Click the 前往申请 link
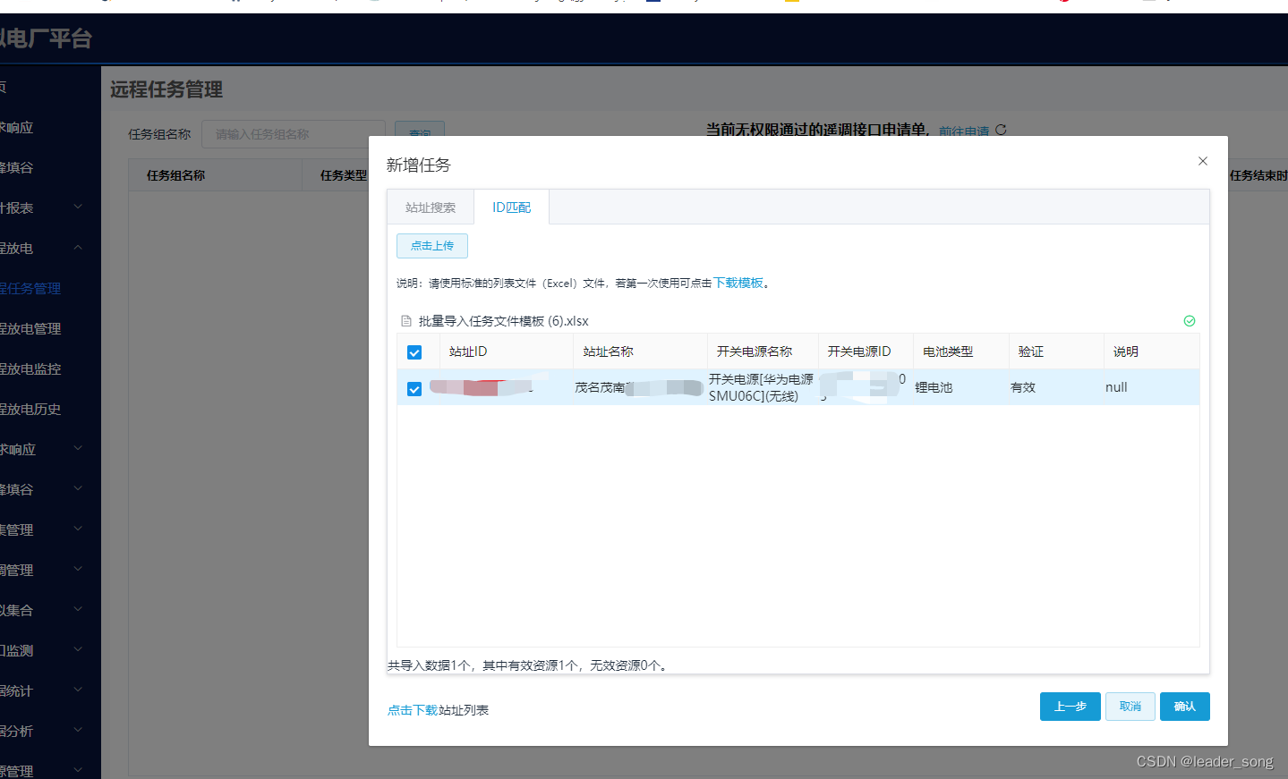 click(964, 131)
